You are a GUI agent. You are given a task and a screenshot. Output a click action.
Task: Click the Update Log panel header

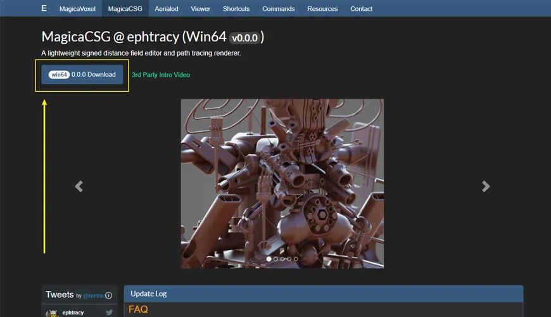pyautogui.click(x=323, y=294)
